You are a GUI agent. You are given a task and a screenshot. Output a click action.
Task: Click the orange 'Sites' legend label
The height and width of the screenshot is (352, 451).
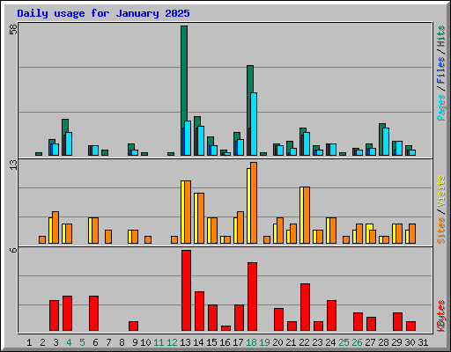[440, 231]
